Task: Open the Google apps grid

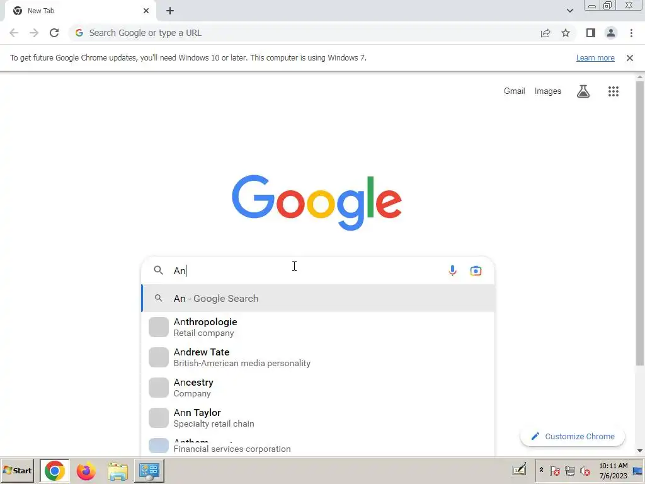Action: [614, 91]
